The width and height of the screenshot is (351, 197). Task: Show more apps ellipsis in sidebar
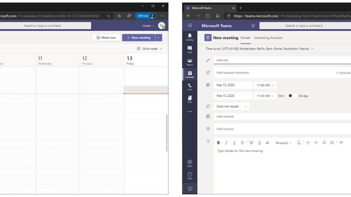190,112
